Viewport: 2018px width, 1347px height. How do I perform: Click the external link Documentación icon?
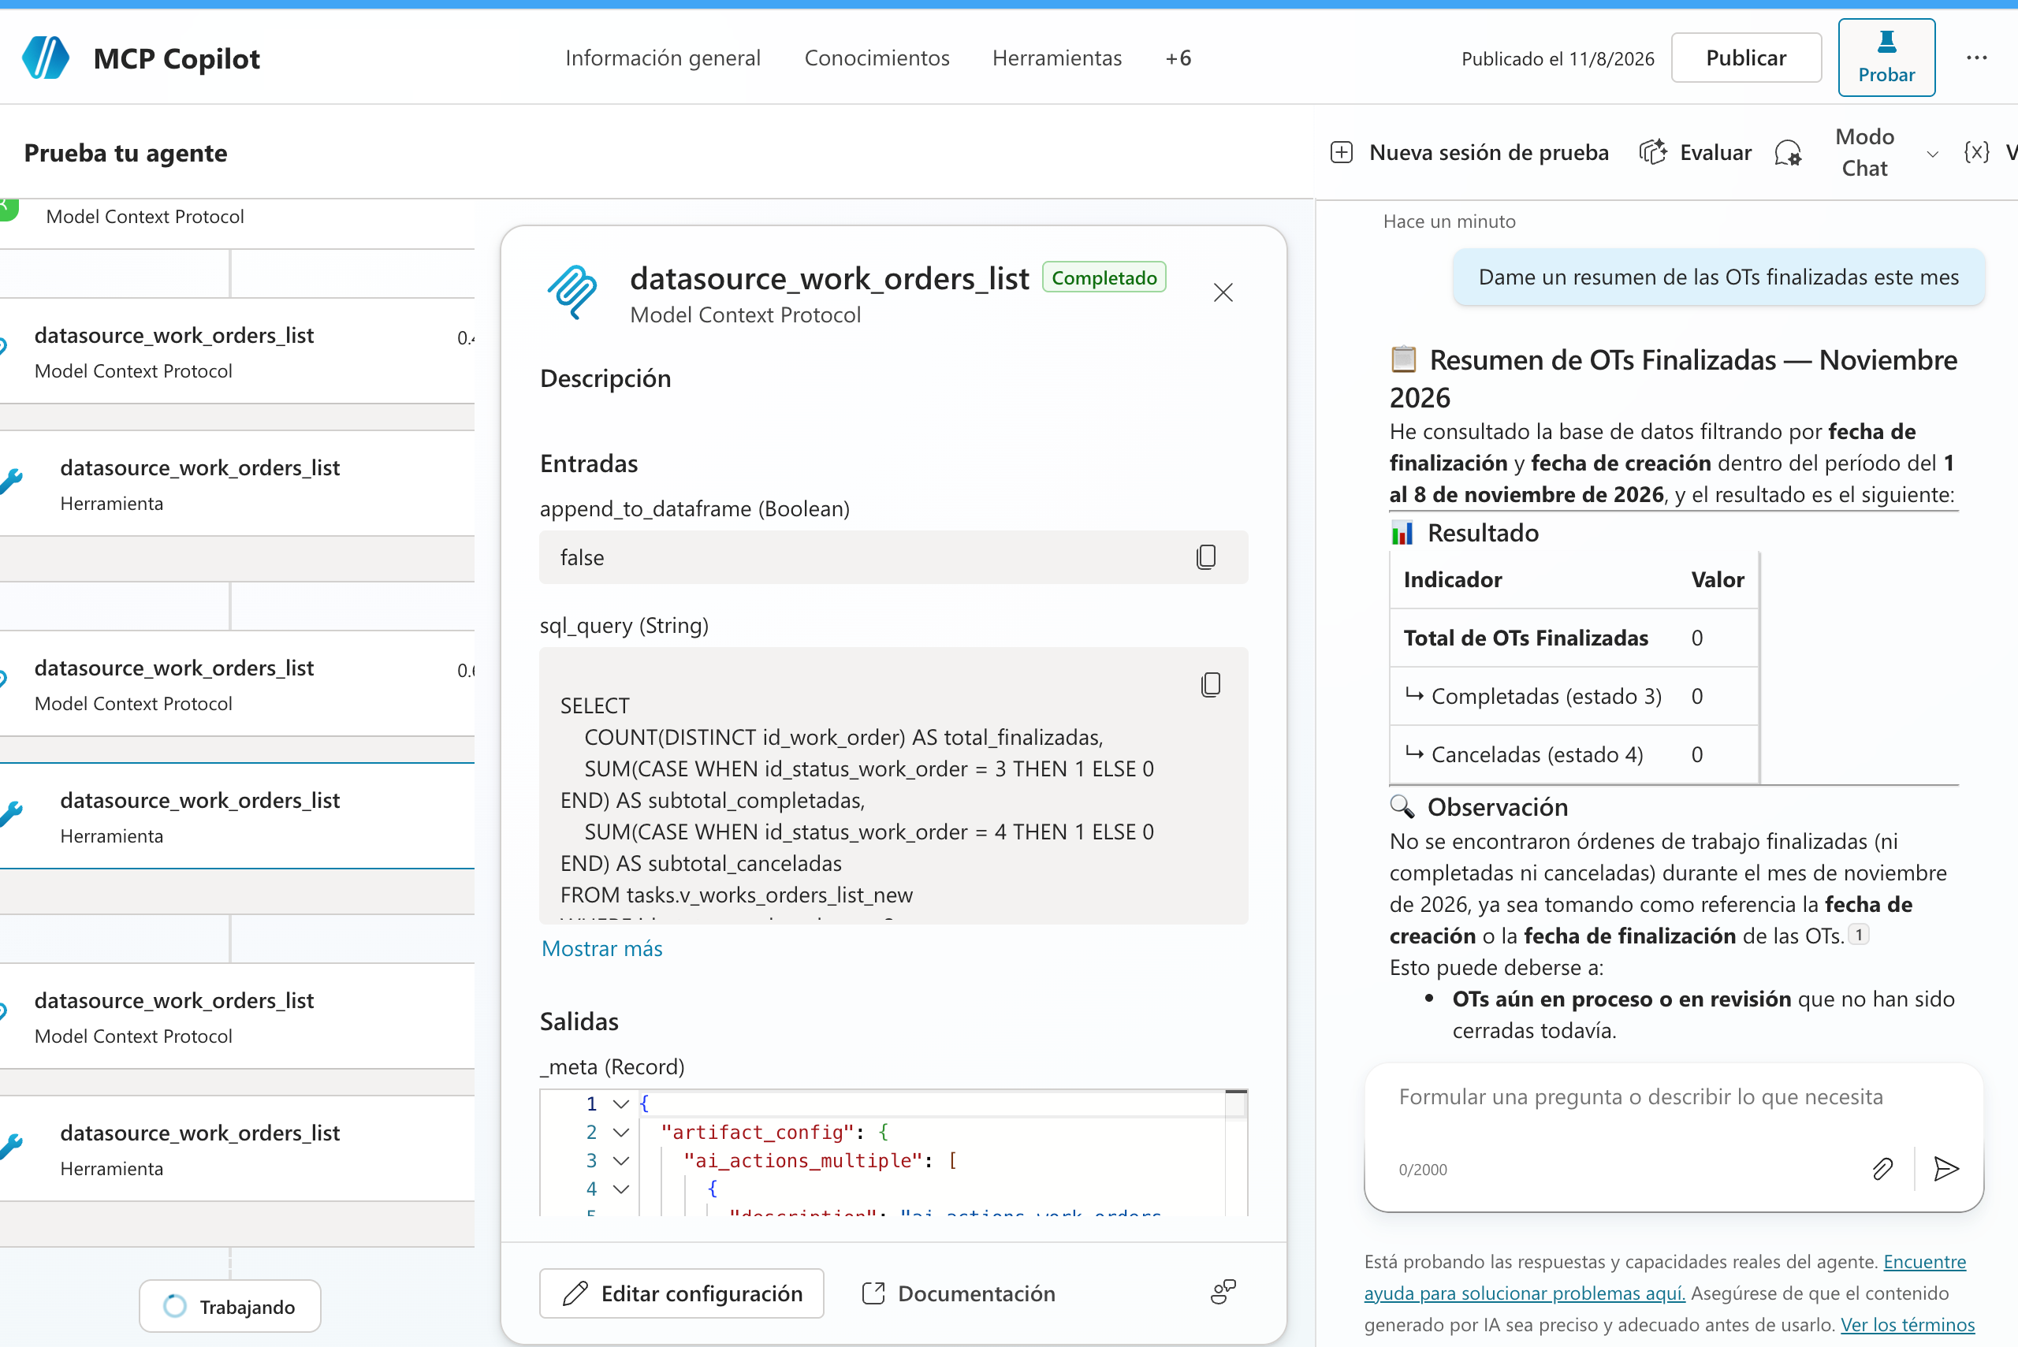click(x=873, y=1293)
